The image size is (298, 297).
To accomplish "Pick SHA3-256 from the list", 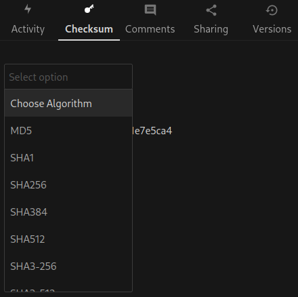I will pos(68,266).
